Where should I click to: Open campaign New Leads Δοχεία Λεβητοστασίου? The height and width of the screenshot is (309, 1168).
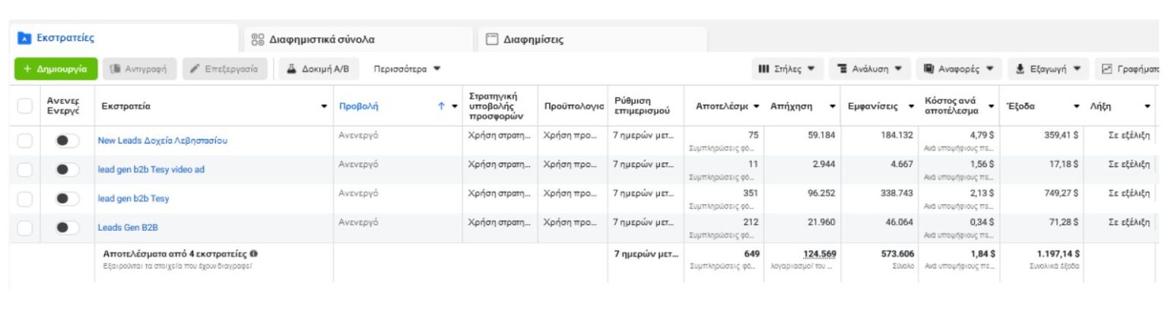(x=162, y=140)
